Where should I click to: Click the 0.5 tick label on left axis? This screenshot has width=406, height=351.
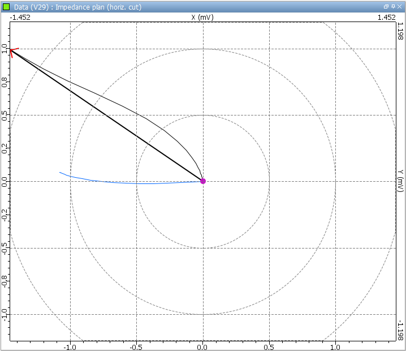5,115
